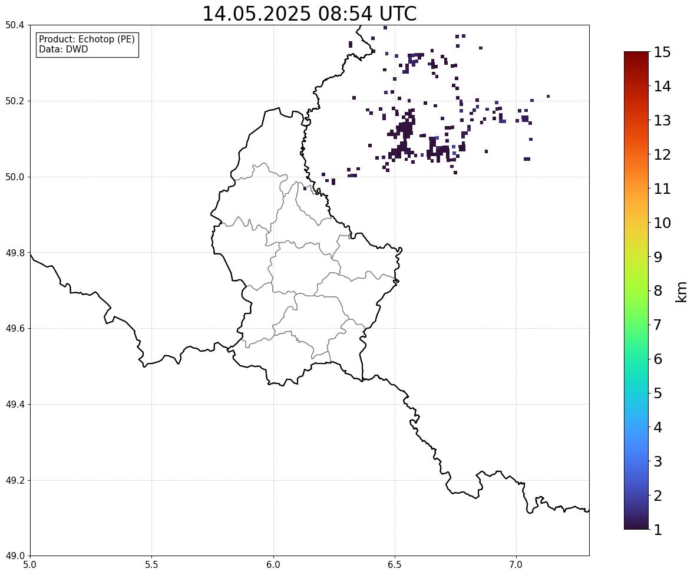Click longitude axis label 6.5
The image size is (694, 575).
(395, 565)
